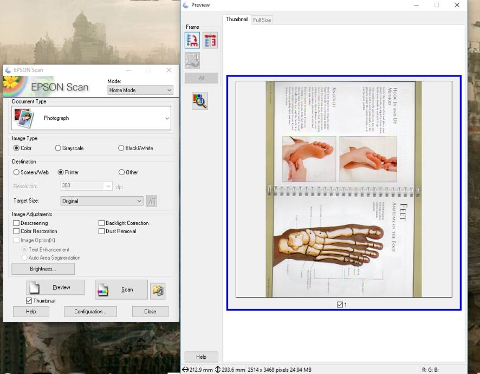Click the All frame button

[201, 78]
